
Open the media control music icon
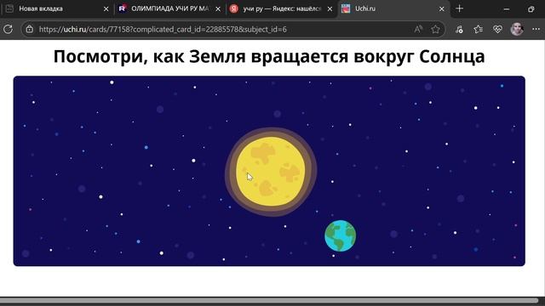click(x=459, y=29)
